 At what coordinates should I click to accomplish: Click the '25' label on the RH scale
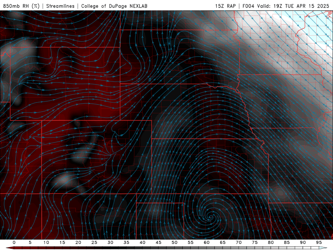tap(94, 242)
